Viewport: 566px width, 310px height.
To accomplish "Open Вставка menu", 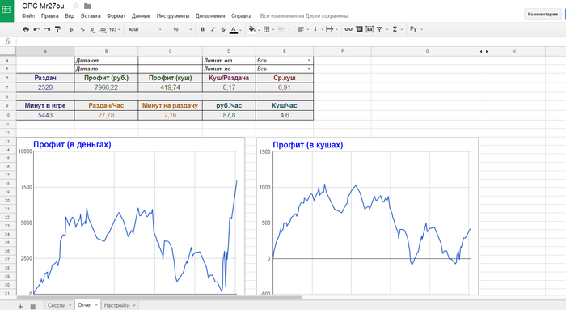I will (91, 16).
